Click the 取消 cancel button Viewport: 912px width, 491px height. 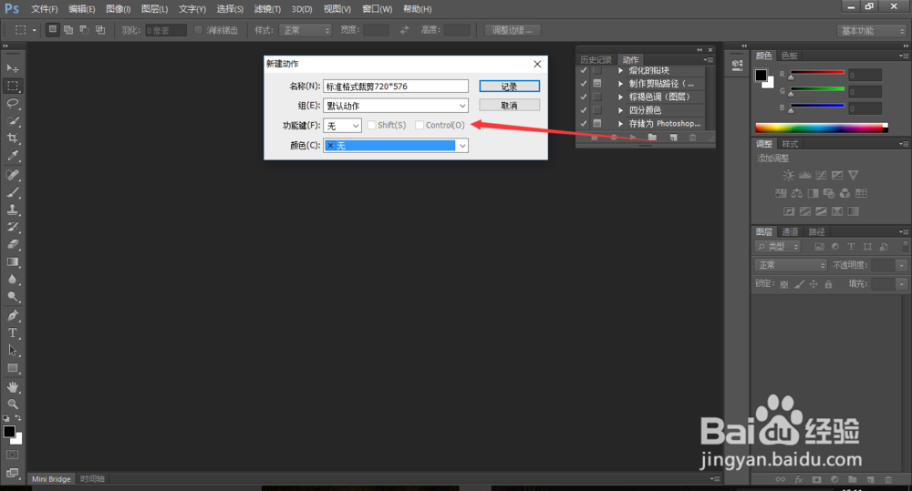pyautogui.click(x=509, y=105)
